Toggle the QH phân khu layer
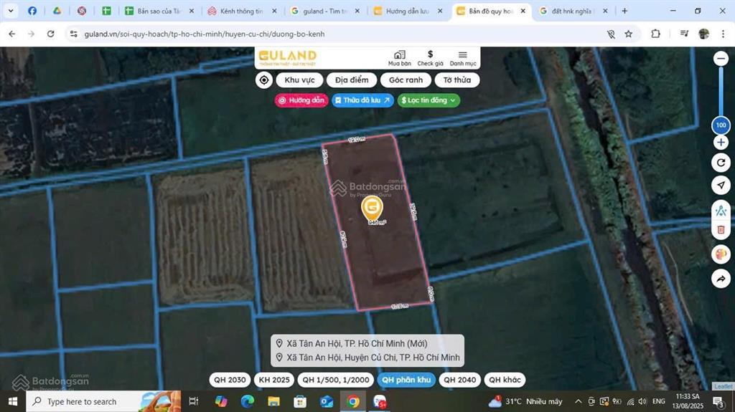The width and height of the screenshot is (735, 412). [406, 380]
